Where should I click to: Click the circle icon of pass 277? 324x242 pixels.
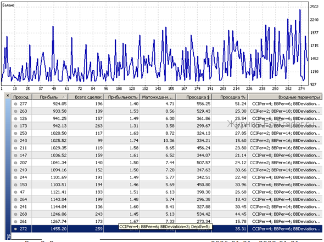[x=15, y=104]
